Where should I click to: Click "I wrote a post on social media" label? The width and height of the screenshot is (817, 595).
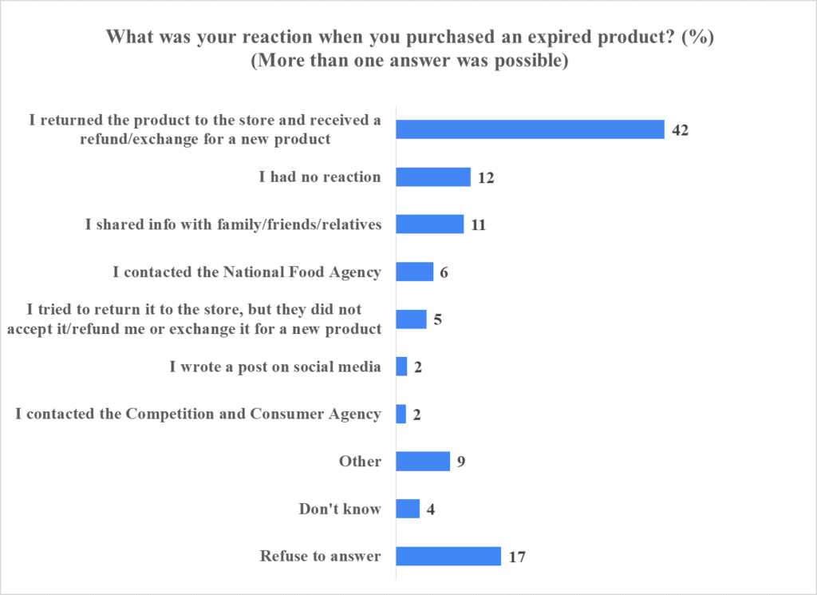click(x=275, y=367)
